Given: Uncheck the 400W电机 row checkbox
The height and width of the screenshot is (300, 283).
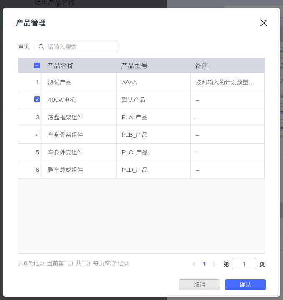Looking at the screenshot, I should [37, 100].
